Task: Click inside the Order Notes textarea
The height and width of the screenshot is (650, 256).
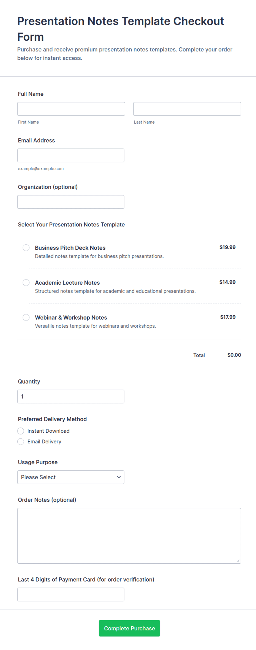Action: [129, 536]
